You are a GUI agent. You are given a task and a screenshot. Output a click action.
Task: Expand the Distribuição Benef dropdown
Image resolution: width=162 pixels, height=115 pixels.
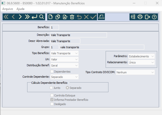64,65
